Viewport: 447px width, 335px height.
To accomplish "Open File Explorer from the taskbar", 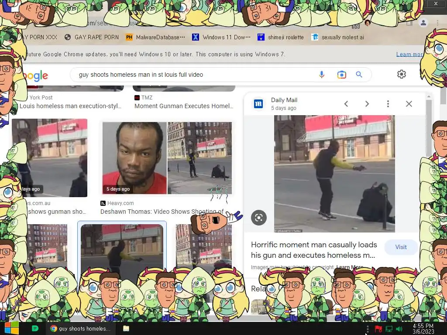I will tap(126, 328).
